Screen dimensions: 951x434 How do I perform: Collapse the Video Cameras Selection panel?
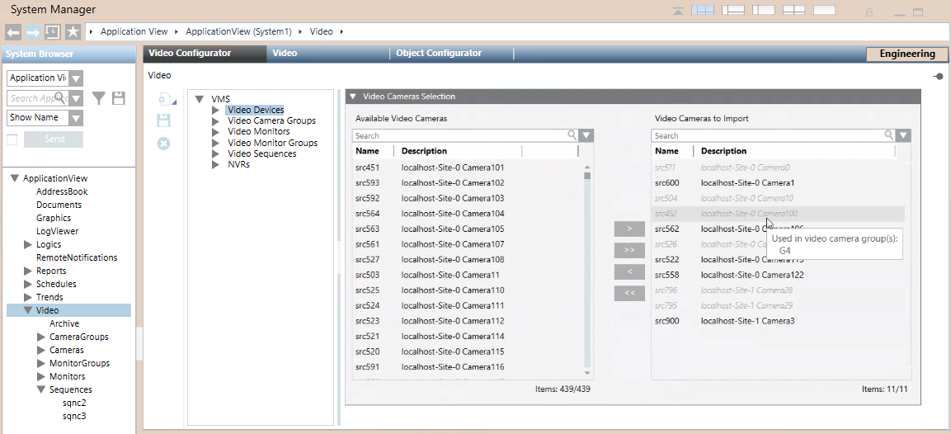point(353,97)
